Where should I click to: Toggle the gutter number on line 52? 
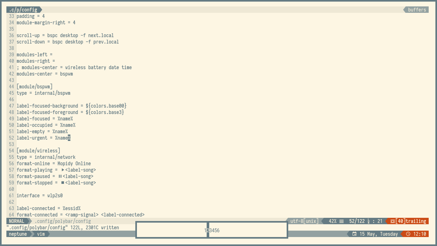tap(11, 138)
